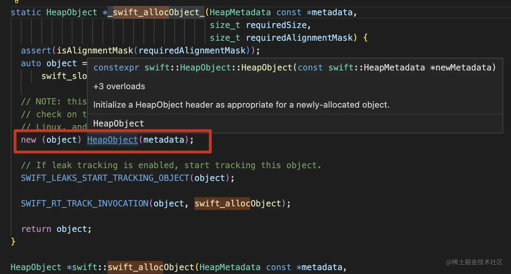Screen dimensions: 511x274
Task: Click "isAlignmentMask" call inside assert
Action: [95, 51]
